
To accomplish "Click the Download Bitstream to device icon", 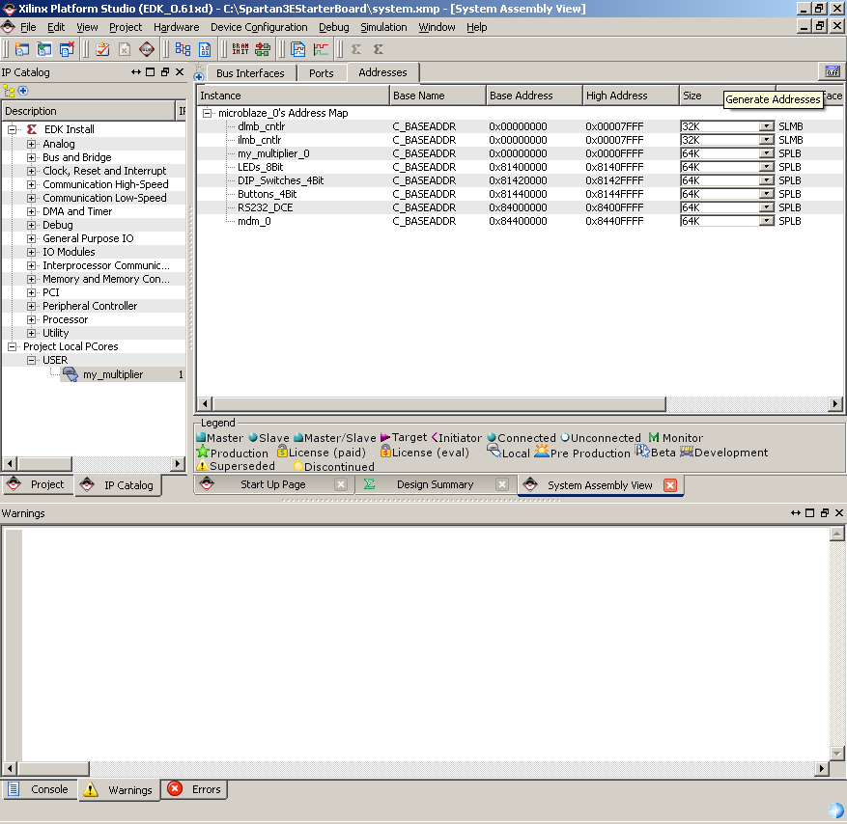I will pyautogui.click(x=263, y=49).
